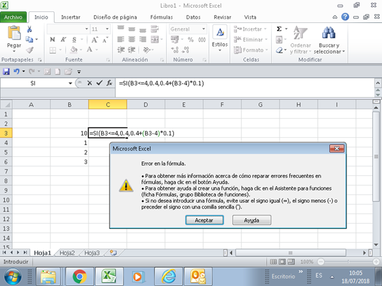Increase font size with large A icon
The width and height of the screenshot is (382, 286).
click(x=95, y=39)
